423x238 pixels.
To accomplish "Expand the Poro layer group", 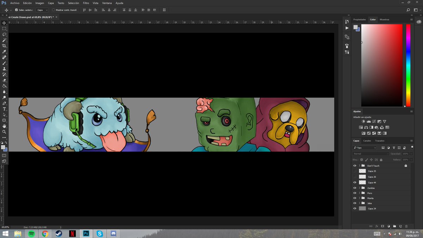I will (x=359, y=193).
